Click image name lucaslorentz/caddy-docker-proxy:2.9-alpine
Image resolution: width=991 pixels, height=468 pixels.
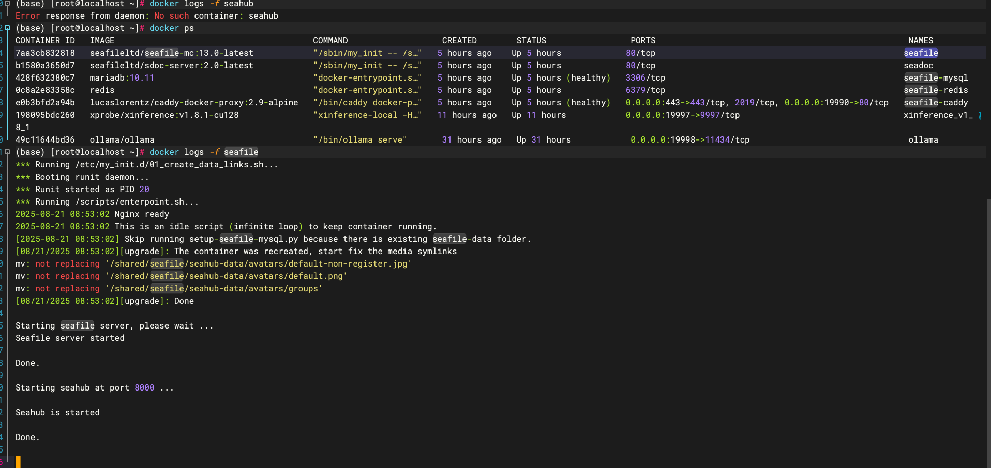194,102
